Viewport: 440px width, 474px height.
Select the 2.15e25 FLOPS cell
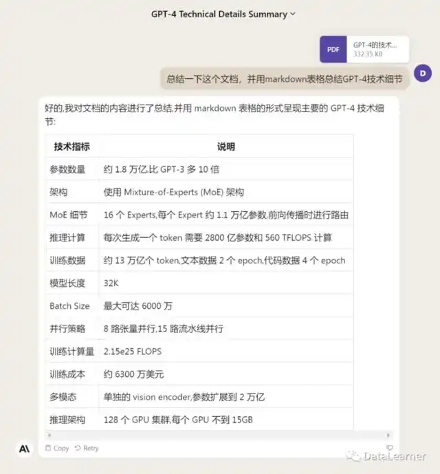pyautogui.click(x=133, y=352)
